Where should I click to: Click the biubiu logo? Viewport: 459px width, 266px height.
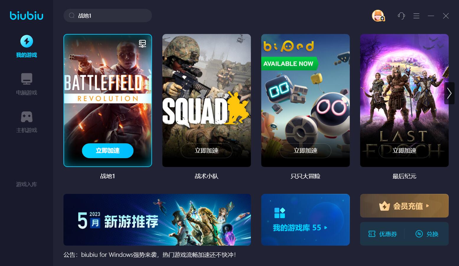(27, 15)
